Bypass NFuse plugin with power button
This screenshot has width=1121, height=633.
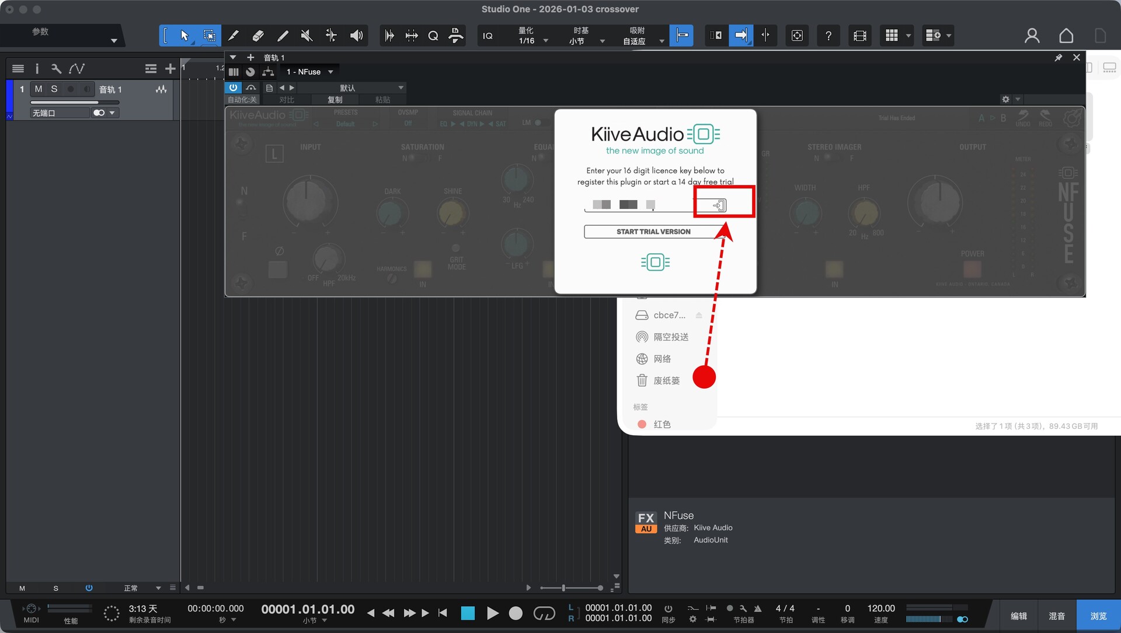[233, 88]
